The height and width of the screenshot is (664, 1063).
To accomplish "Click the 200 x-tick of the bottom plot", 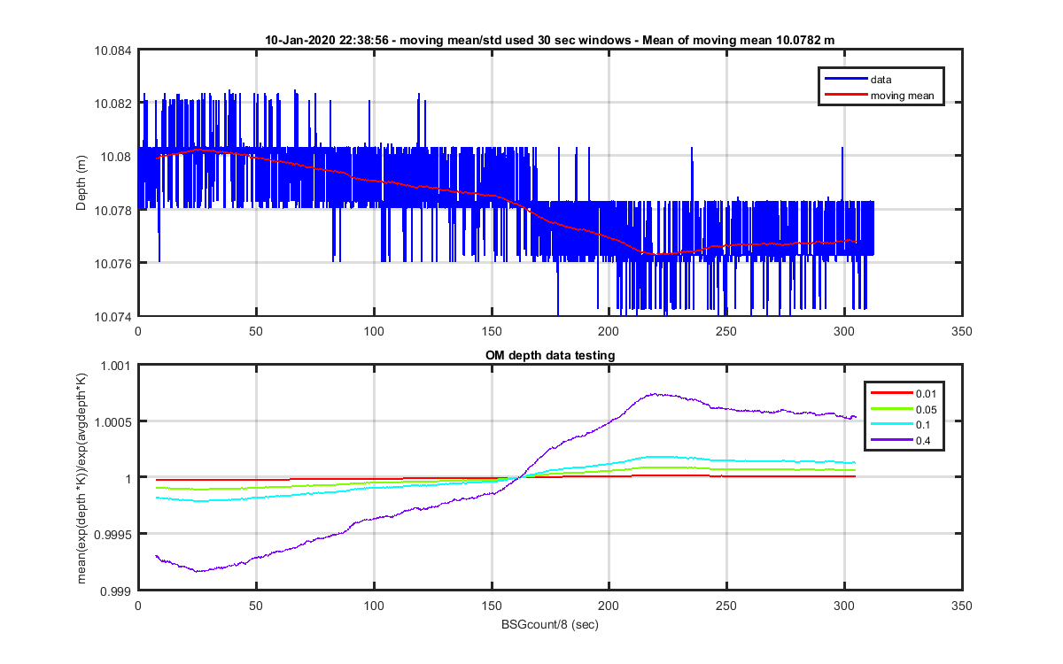I will 609,606.
